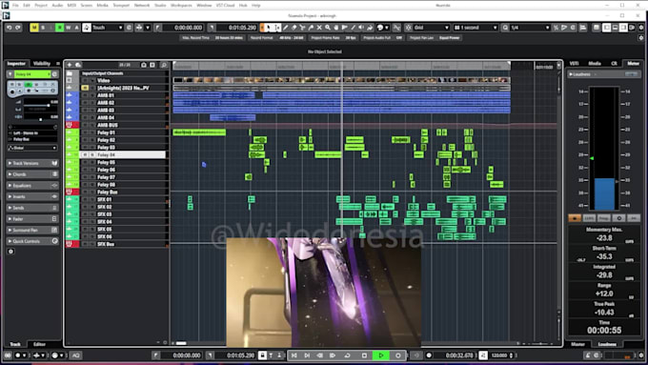648x365 pixels.
Task: Expand the Inserts inspector section
Action: click(32, 196)
